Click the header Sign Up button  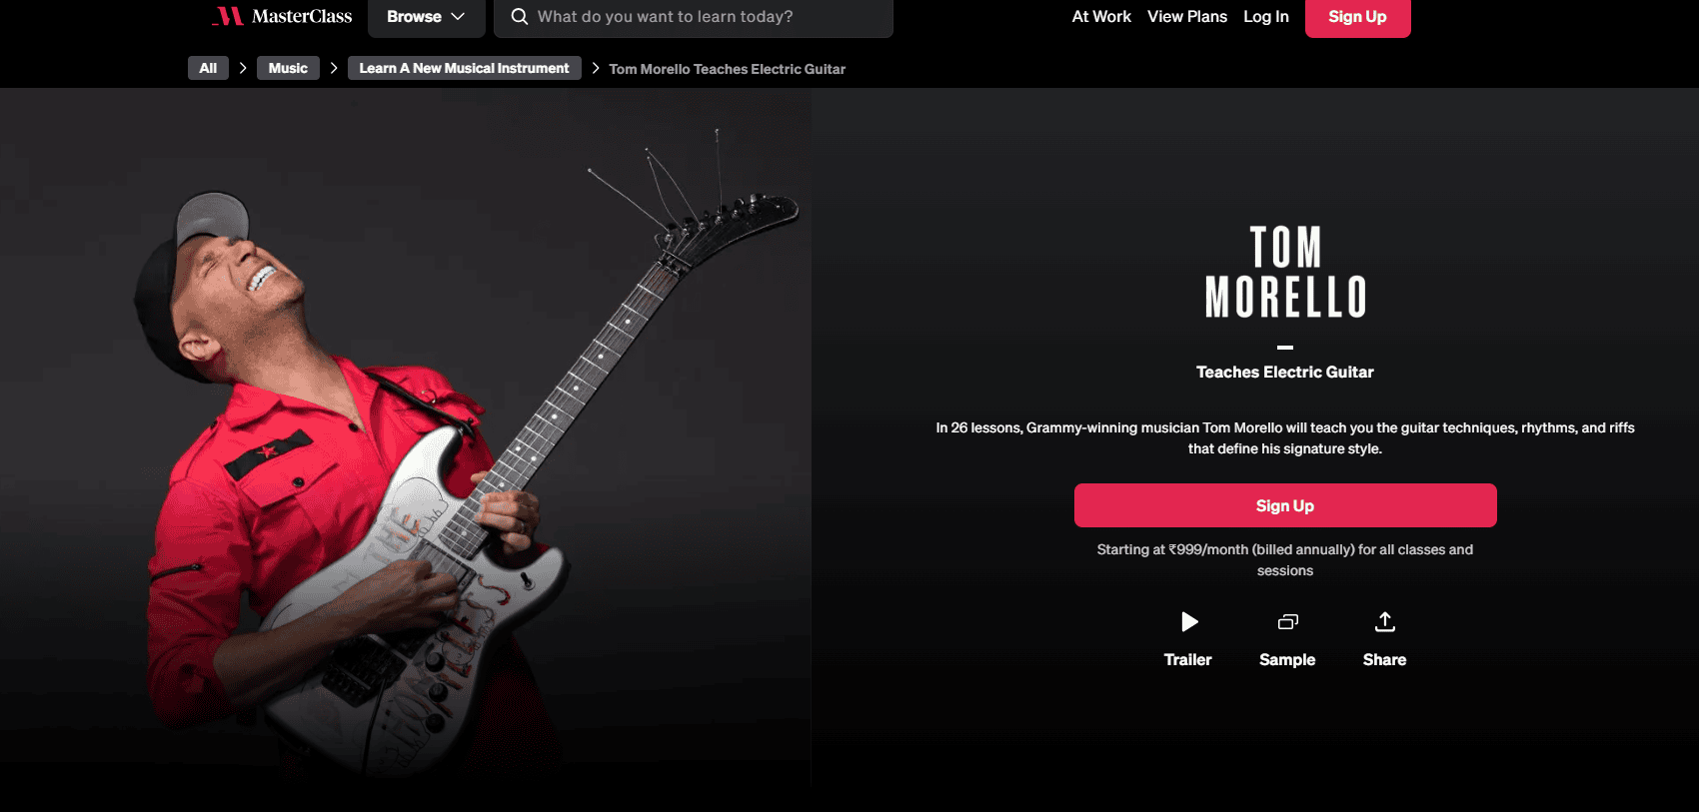point(1357,17)
